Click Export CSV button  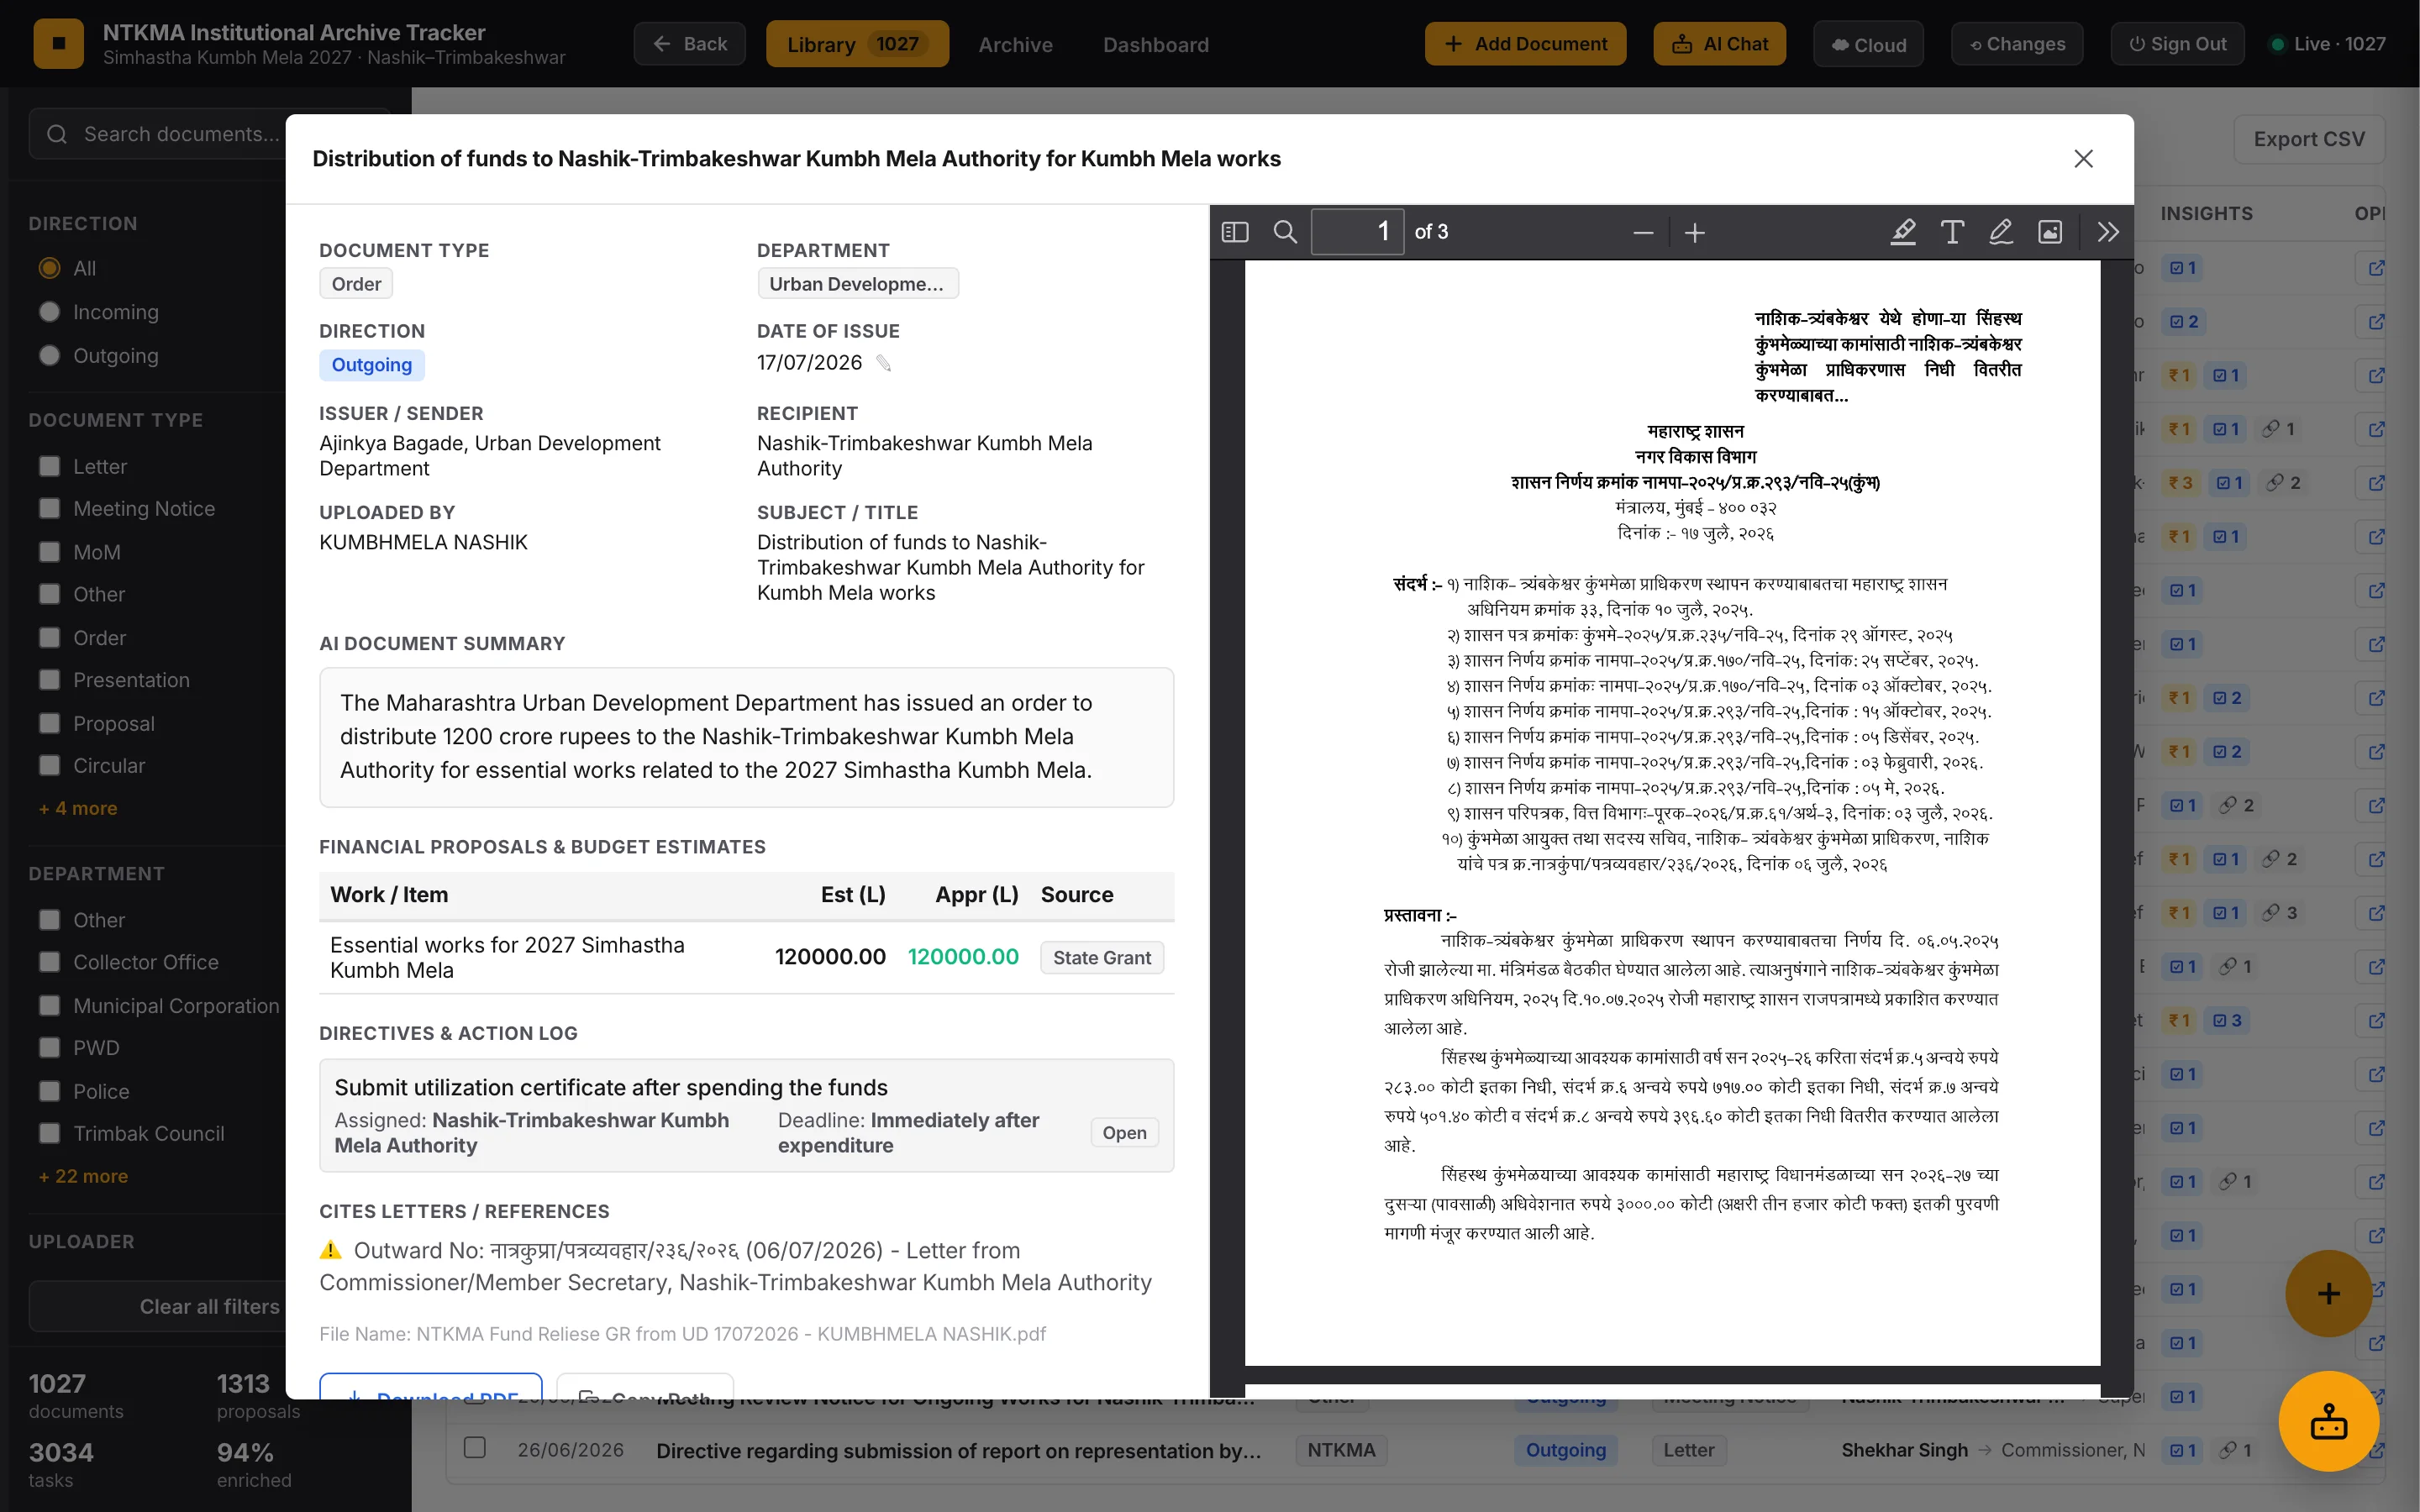point(2309,139)
